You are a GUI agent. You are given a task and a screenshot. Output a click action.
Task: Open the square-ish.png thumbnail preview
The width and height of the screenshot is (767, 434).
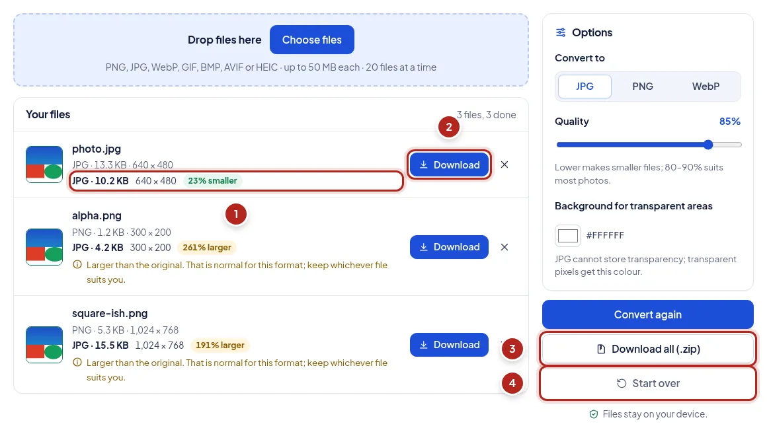pyautogui.click(x=44, y=345)
